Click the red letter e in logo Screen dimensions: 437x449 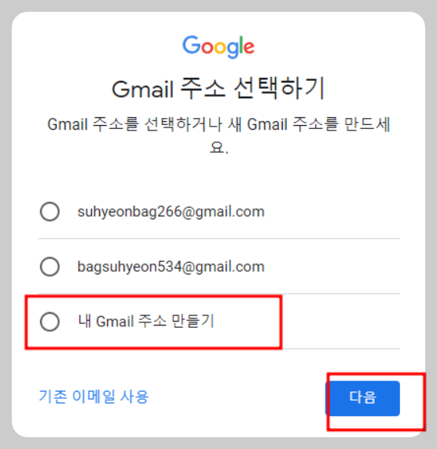tap(249, 47)
